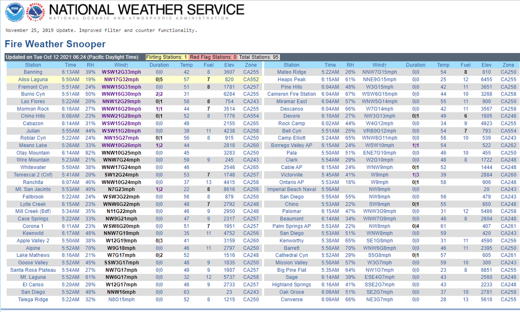The image size is (520, 312).
Task: Sort left table by RH header
Action: pos(90,65)
